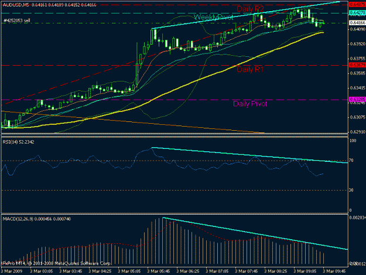Select the #4252053 sell order label
Screen dimensions: 366x275
point(17,21)
